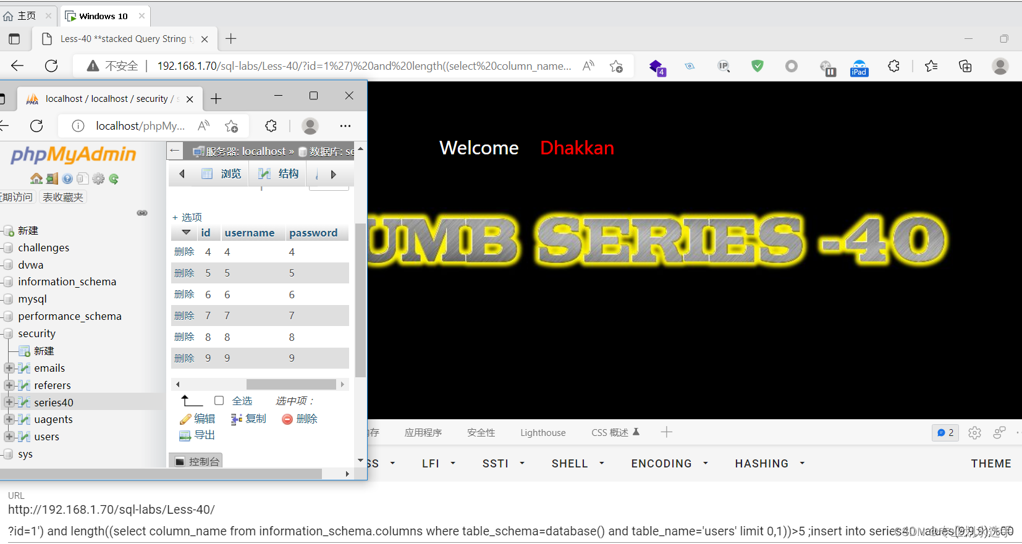
Task: Click the horizontal scrollbar under the result table
Action: (x=290, y=384)
